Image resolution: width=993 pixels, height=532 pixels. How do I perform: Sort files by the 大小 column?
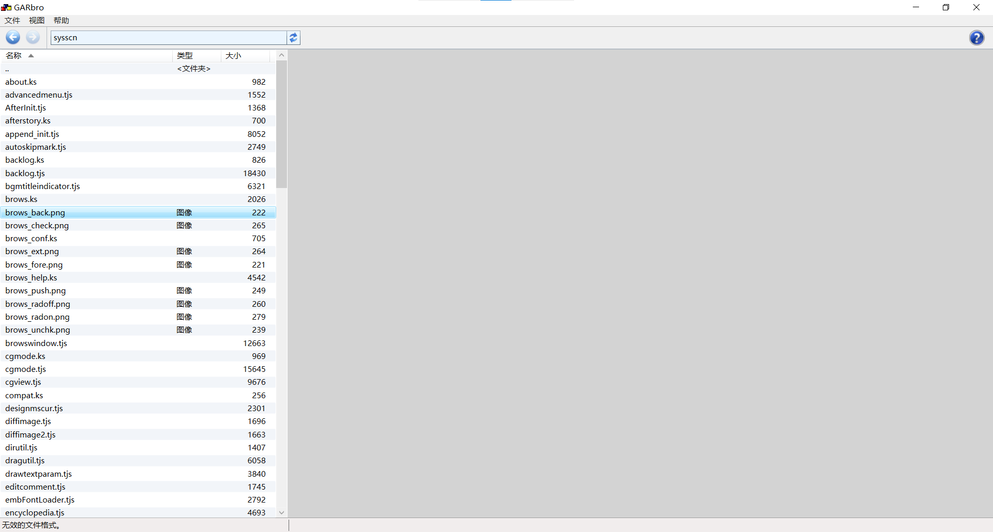coord(233,55)
